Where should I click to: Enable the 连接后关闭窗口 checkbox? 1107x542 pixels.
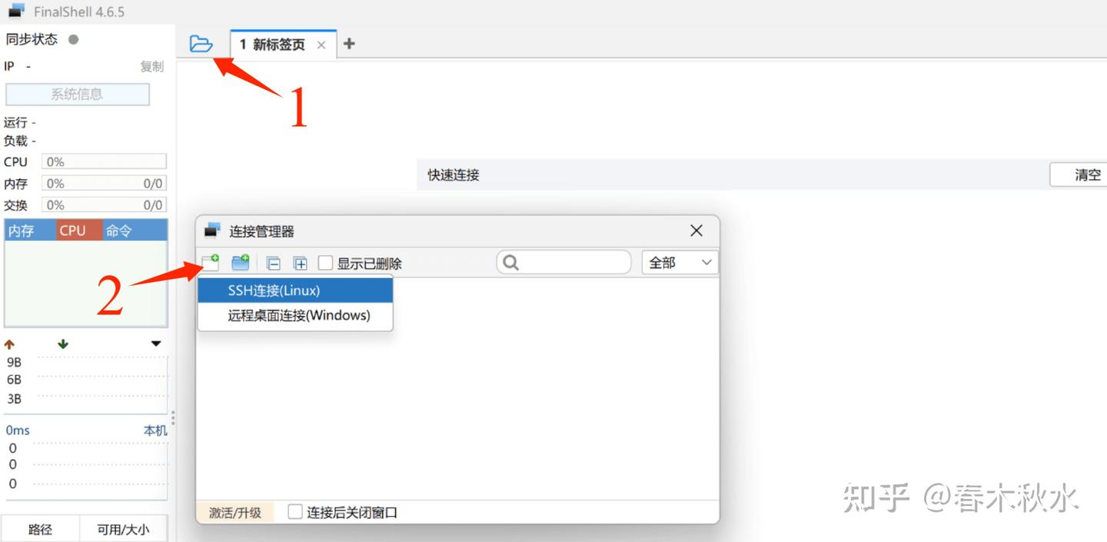click(295, 512)
